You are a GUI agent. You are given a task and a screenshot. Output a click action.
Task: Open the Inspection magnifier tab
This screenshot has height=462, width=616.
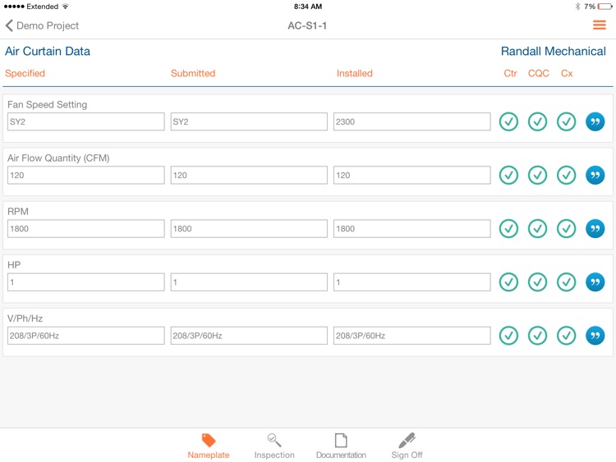274,446
